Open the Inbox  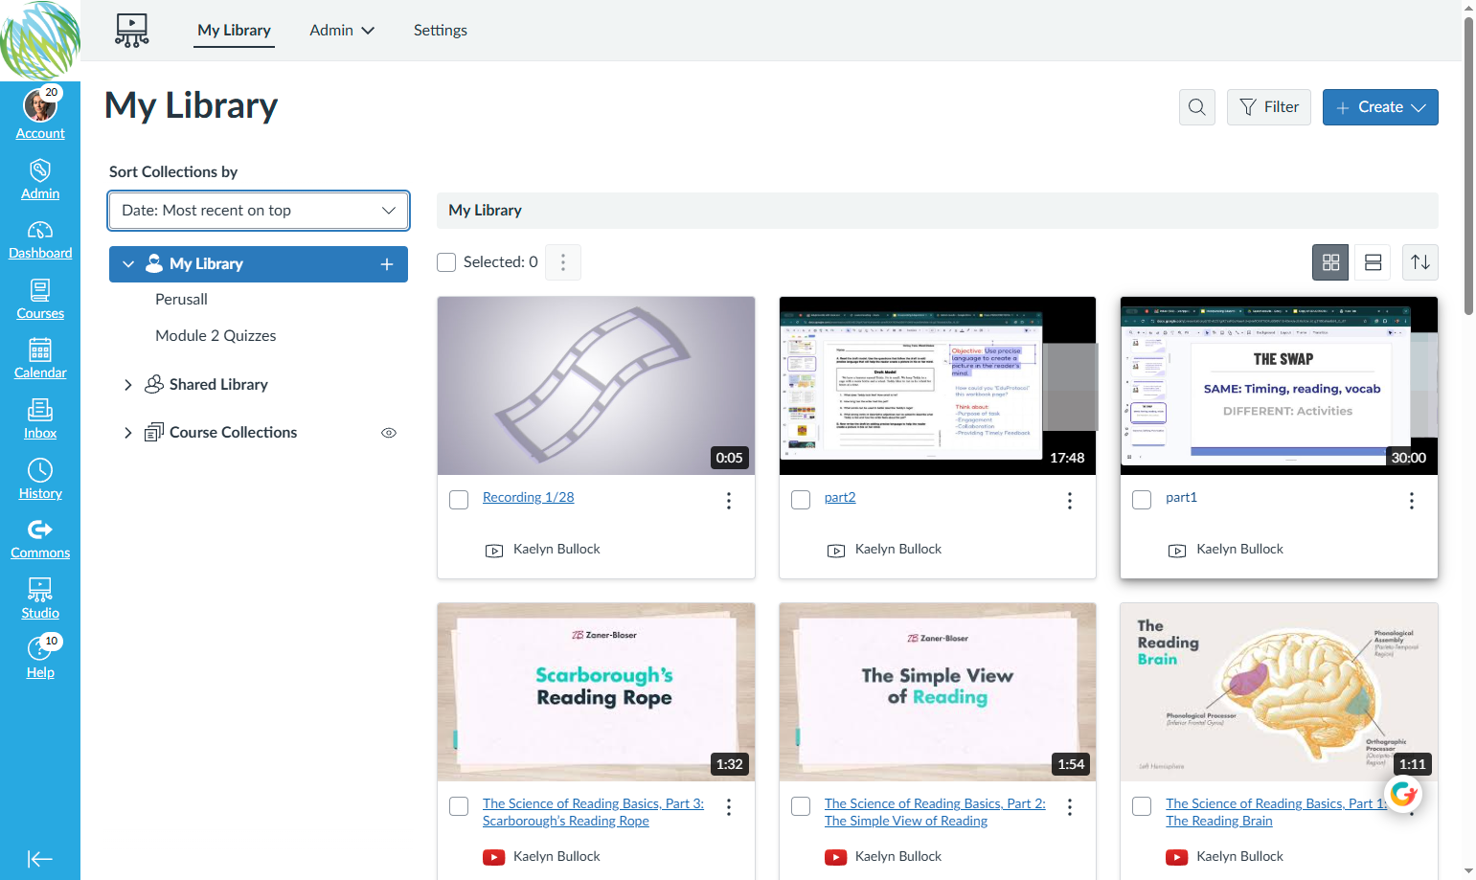(x=40, y=420)
